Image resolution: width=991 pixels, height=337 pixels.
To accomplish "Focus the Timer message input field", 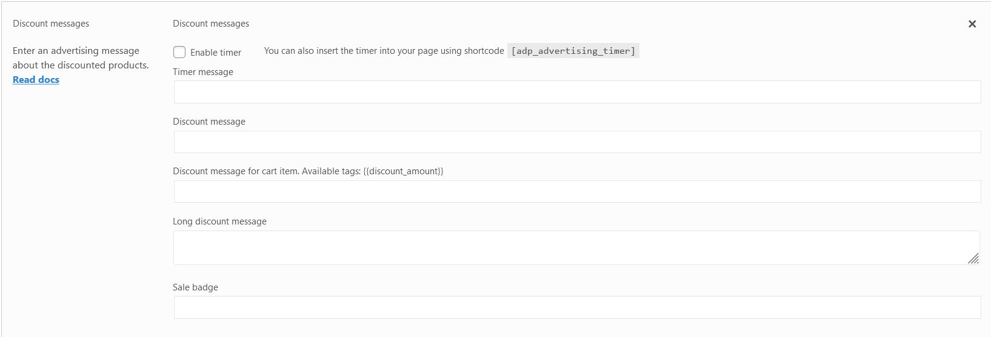I will [x=577, y=92].
